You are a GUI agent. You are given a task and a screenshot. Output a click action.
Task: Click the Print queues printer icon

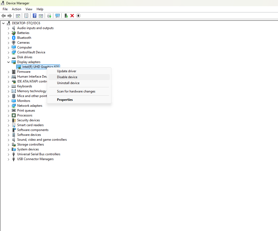pyautogui.click(x=14, y=111)
